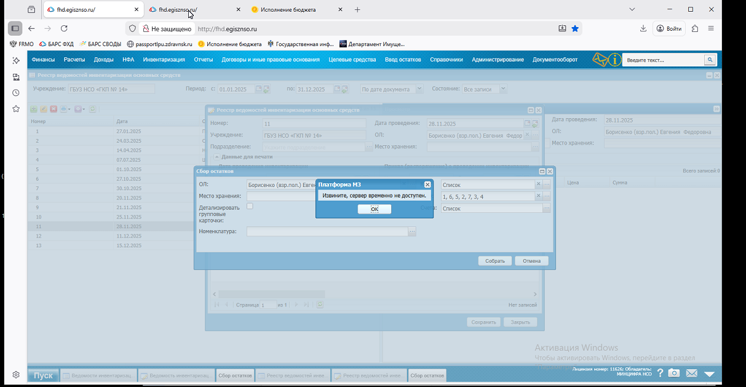The height and width of the screenshot is (387, 746).
Task: Open the Документооборот menu
Action: 555,60
